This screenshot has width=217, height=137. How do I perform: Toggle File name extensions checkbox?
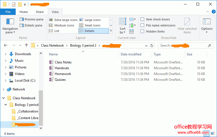[142, 25]
